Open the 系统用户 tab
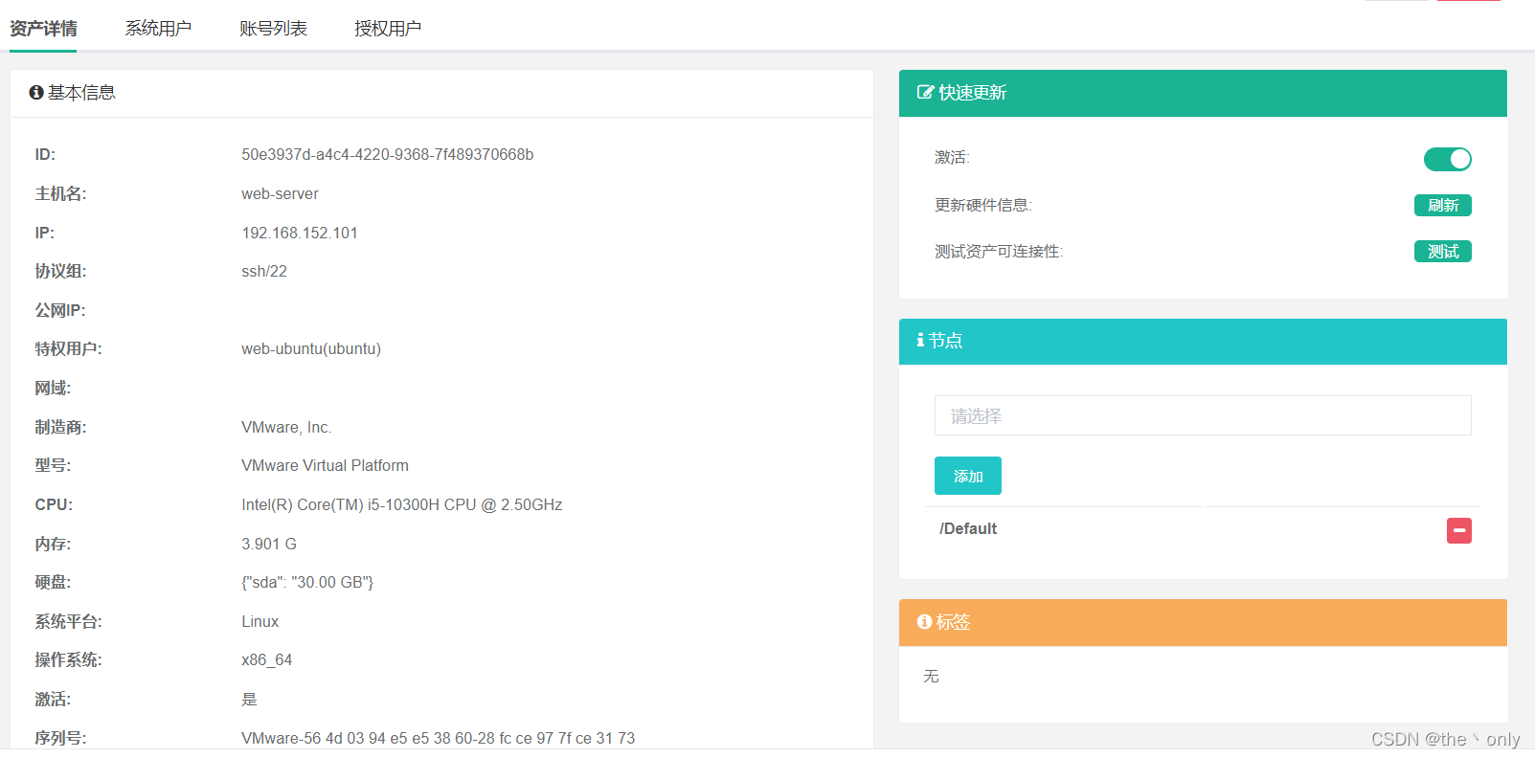Viewport: 1535px width, 758px height. click(x=158, y=29)
